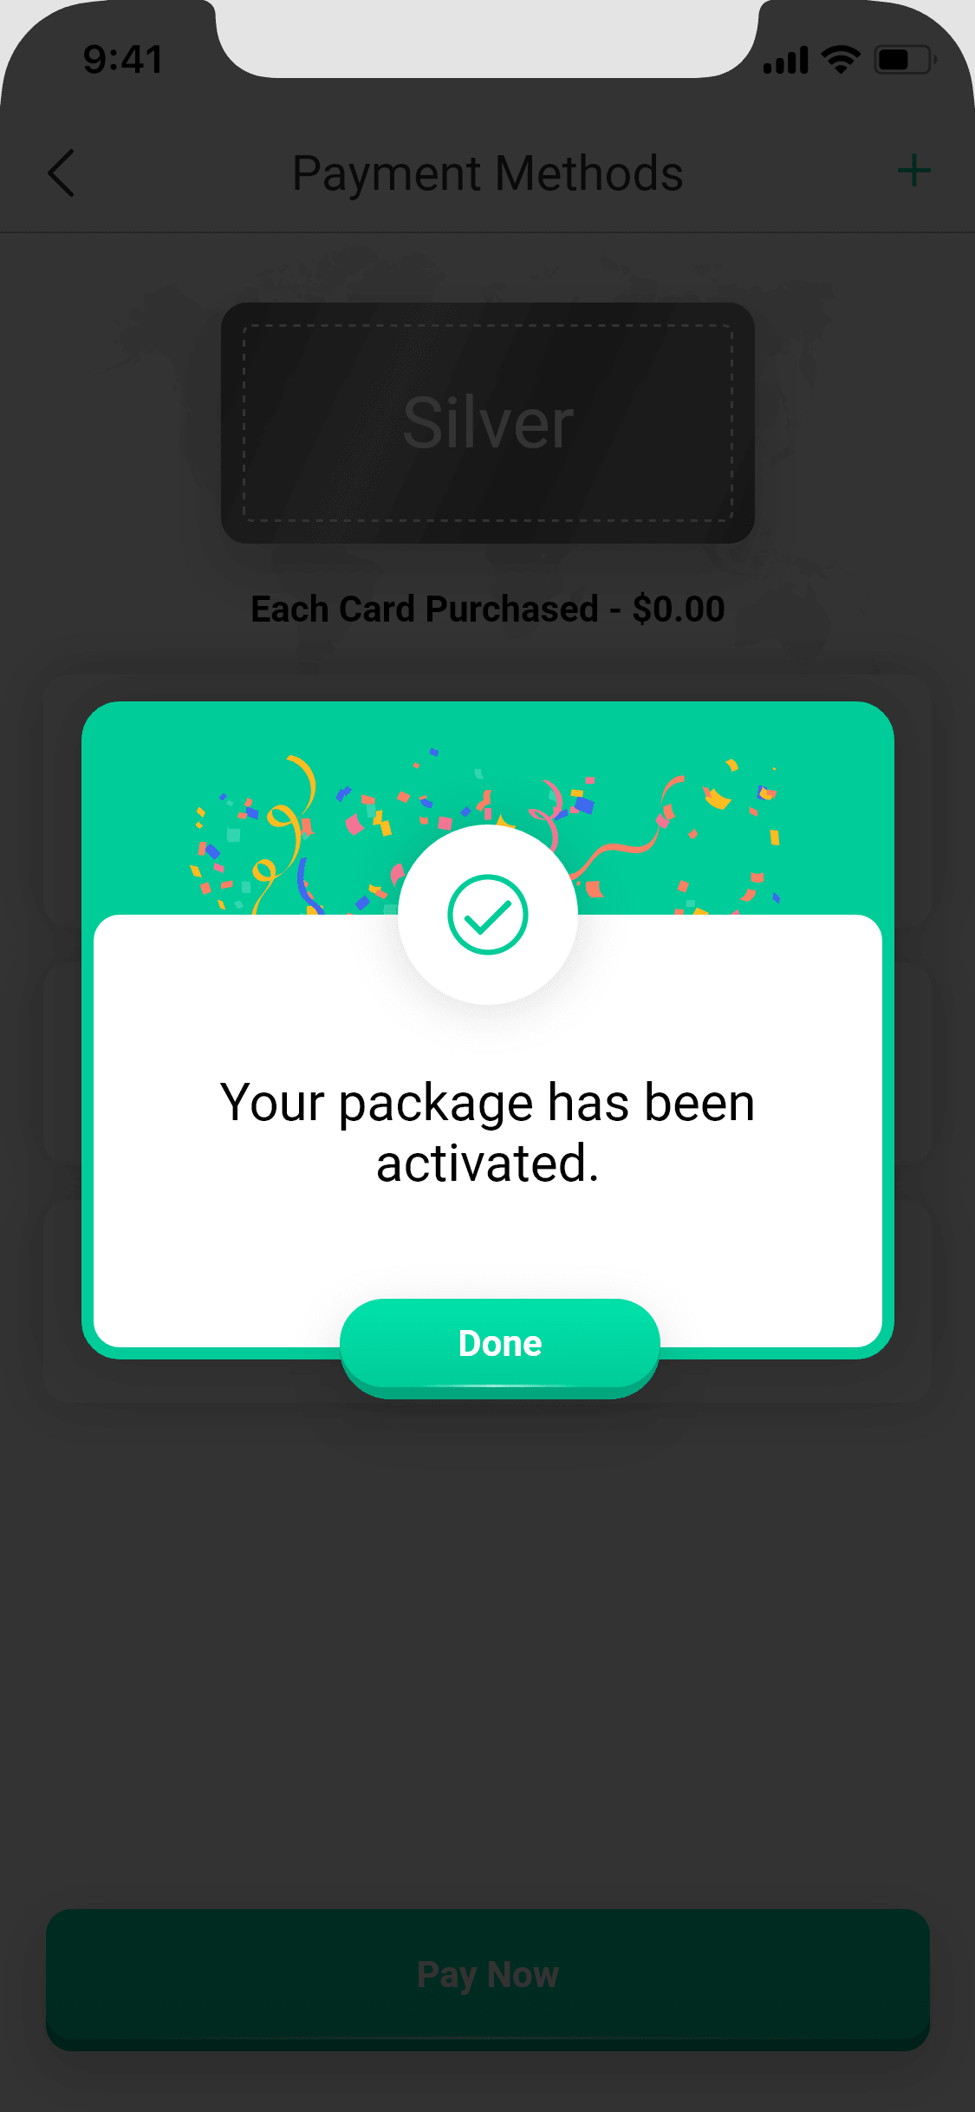Click the Each Card Purchased label
This screenshot has width=975, height=2112.
pos(425,609)
